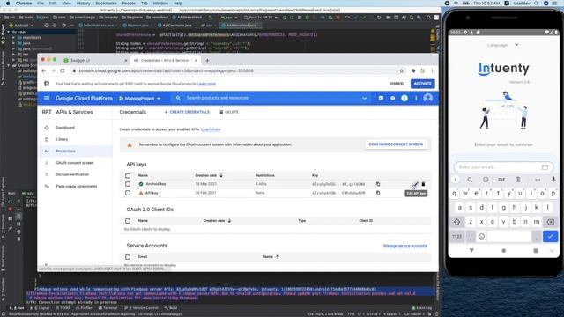This screenshot has width=564, height=317.
Task: Bookmark this page with the star icon
Action: (x=402, y=70)
